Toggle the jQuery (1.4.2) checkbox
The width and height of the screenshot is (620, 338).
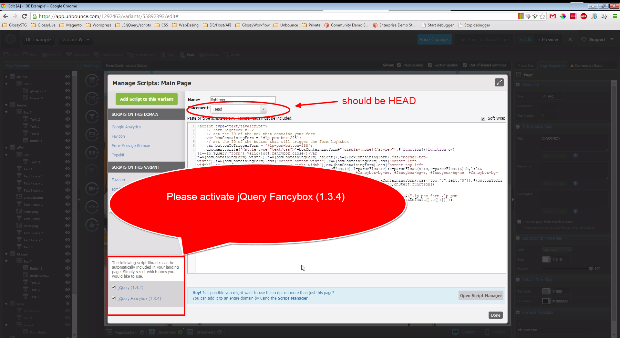click(x=114, y=287)
